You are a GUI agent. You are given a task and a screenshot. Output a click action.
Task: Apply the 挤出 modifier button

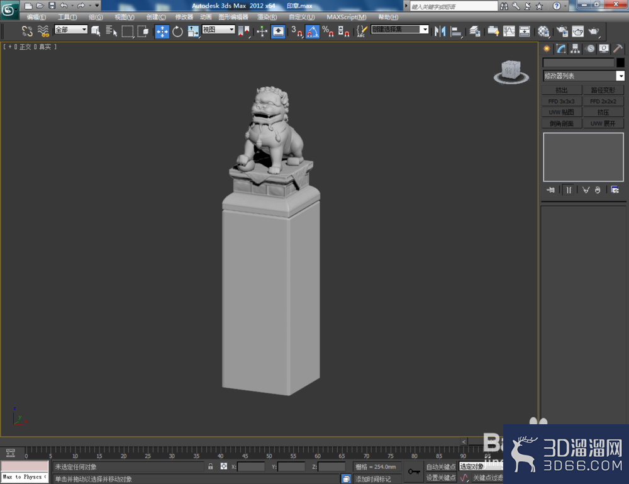(562, 90)
